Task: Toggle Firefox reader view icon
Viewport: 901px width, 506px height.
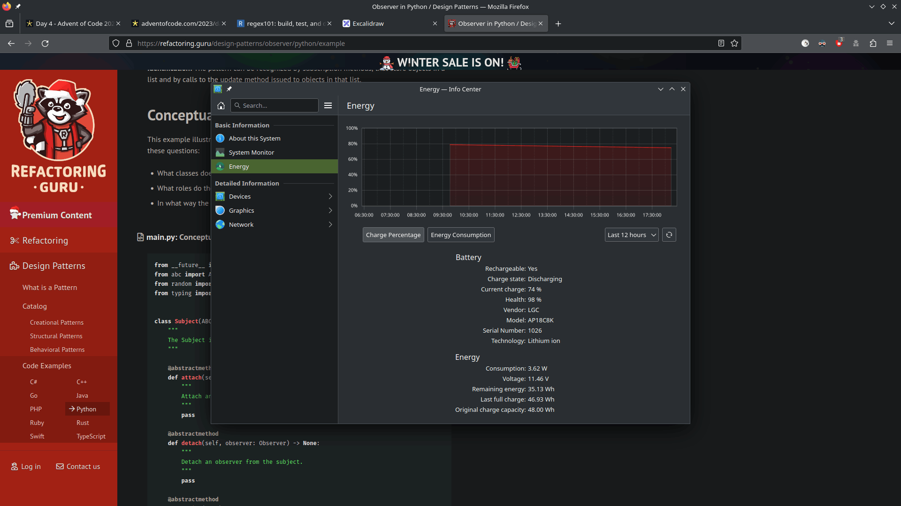Action: (721, 43)
